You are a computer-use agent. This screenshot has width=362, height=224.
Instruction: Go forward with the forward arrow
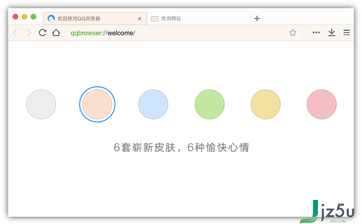pos(29,33)
